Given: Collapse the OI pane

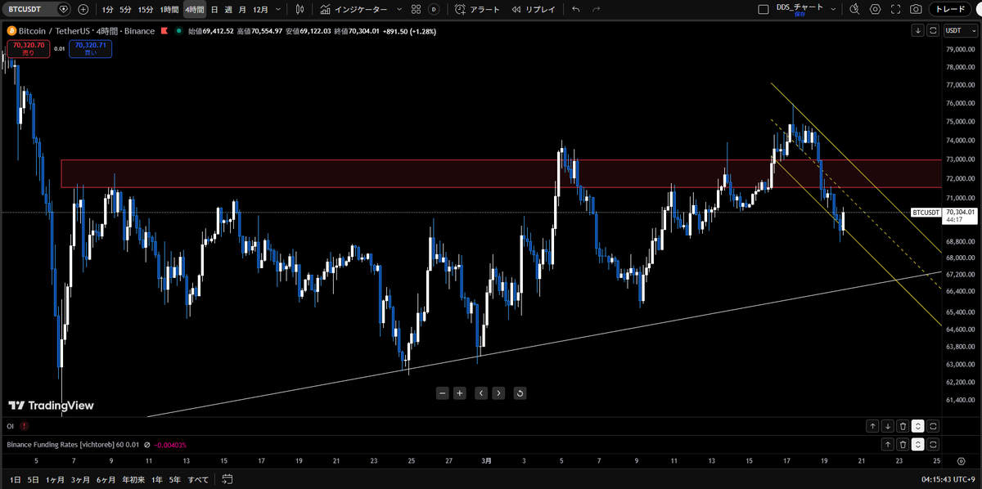Looking at the screenshot, I should (918, 426).
